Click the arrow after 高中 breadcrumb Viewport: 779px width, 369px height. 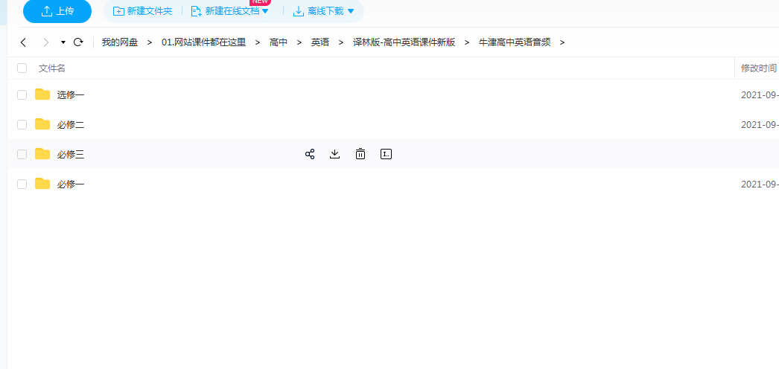299,42
